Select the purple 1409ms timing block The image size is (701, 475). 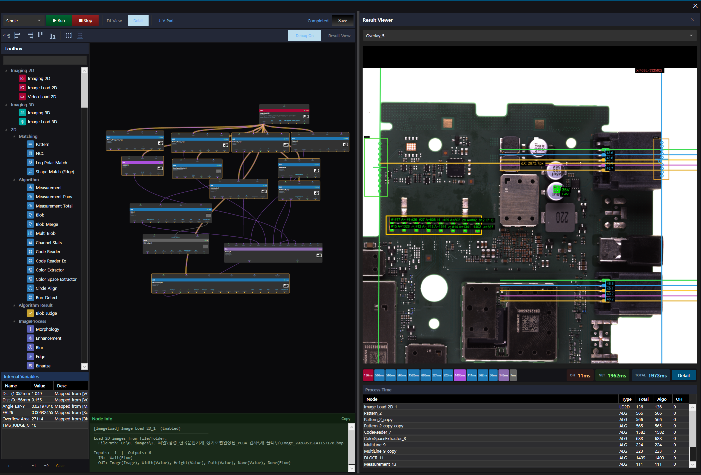point(460,375)
